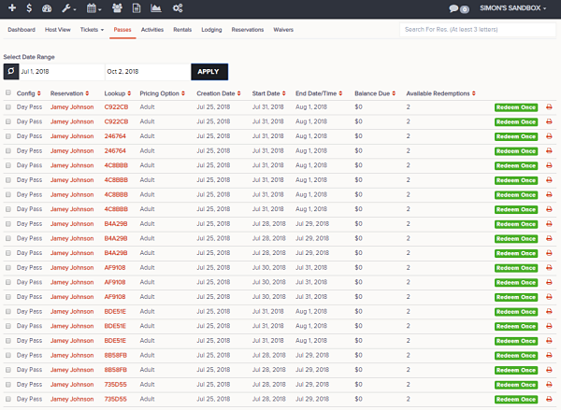Open the dashboard gauge icon
Viewport: 561px width, 410px height.
pos(47,8)
